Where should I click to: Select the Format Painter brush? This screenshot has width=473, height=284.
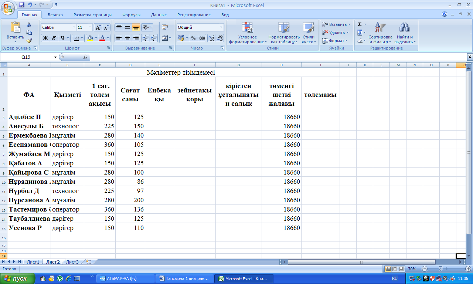coord(29,41)
